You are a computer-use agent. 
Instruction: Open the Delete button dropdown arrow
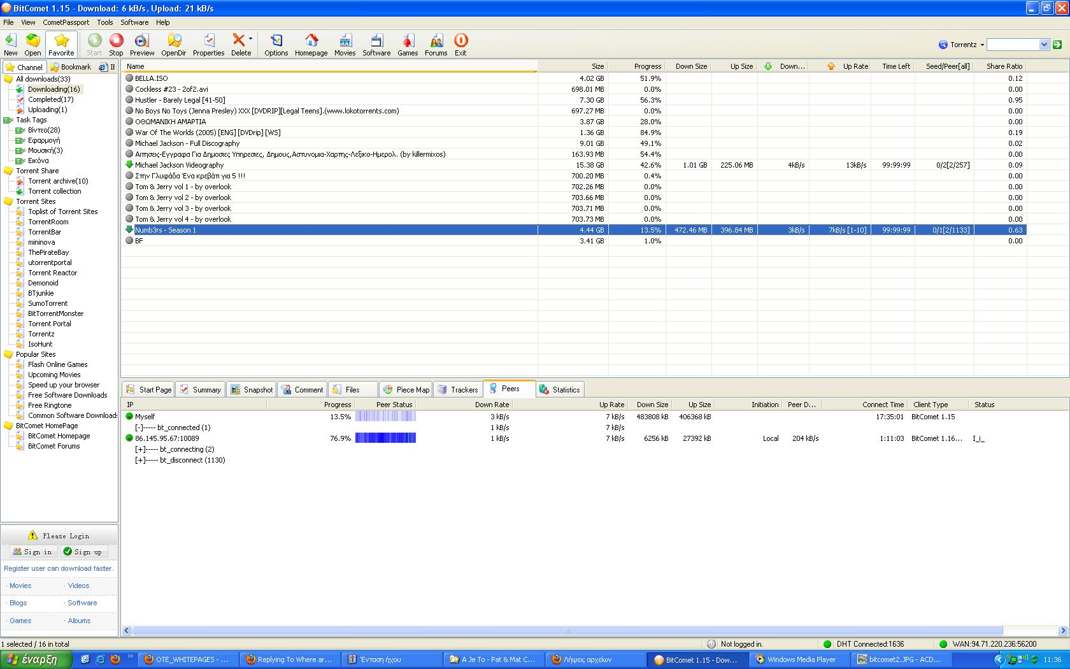250,40
